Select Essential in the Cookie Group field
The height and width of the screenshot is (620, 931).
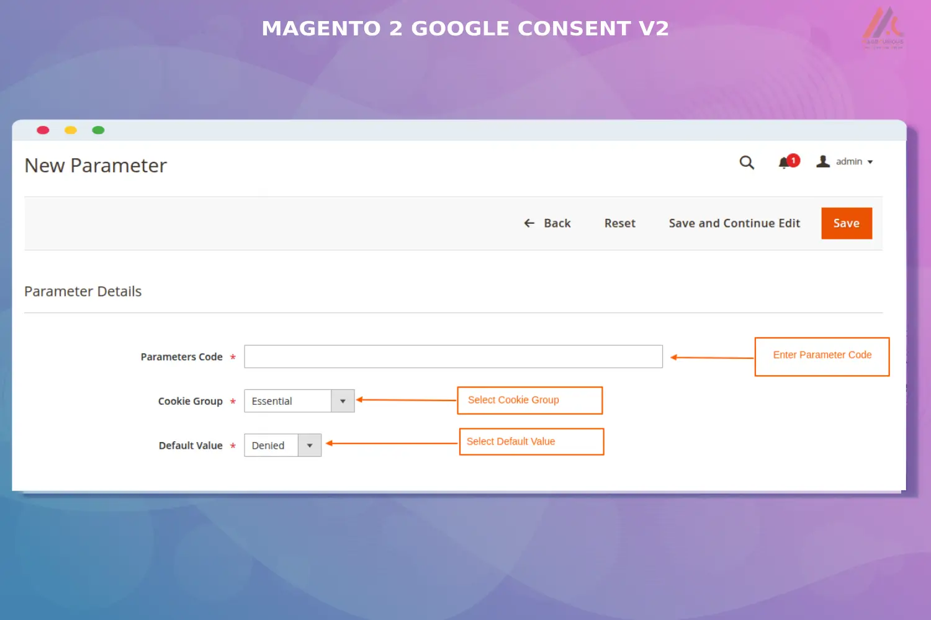point(289,401)
